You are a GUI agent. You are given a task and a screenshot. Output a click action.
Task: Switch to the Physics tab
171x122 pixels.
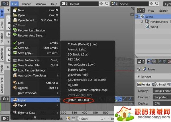(2, 68)
